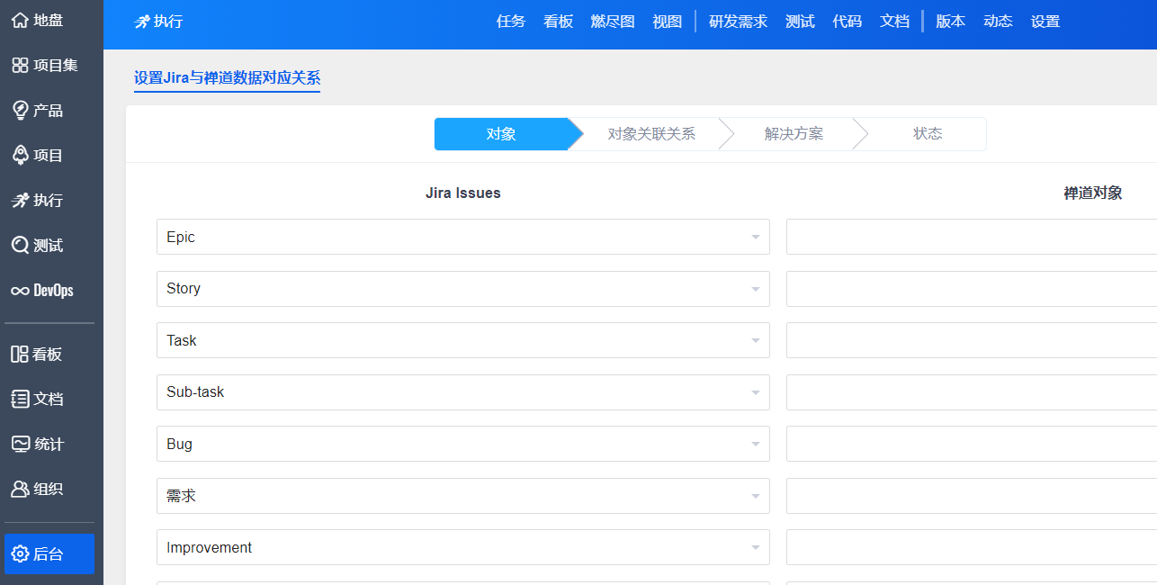Open 组织 person icon in sidebar

[x=20, y=489]
